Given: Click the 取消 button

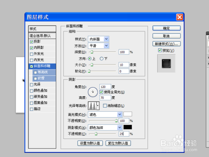Looking at the screenshot, I should point(166,36).
